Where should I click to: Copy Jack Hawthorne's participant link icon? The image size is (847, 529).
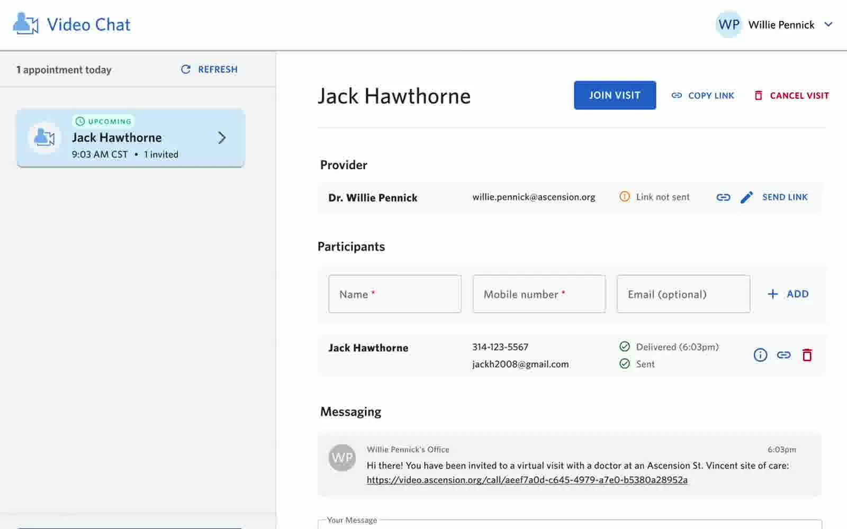[783, 355]
